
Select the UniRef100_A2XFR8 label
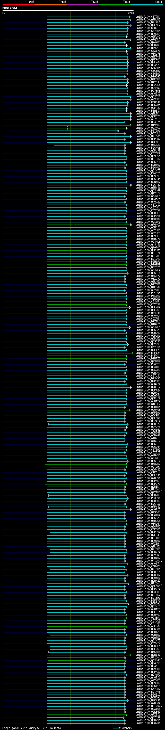point(148,99)
